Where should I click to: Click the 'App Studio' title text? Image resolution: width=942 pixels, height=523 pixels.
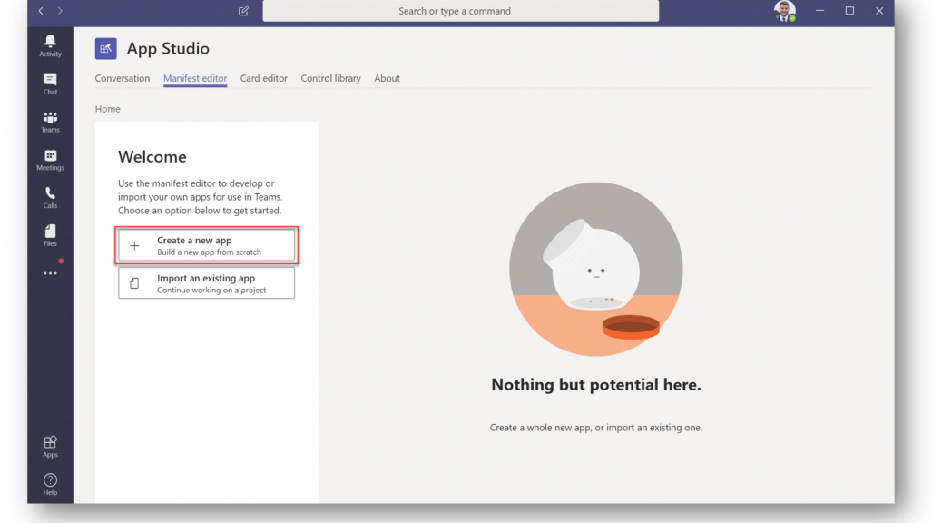pos(168,49)
